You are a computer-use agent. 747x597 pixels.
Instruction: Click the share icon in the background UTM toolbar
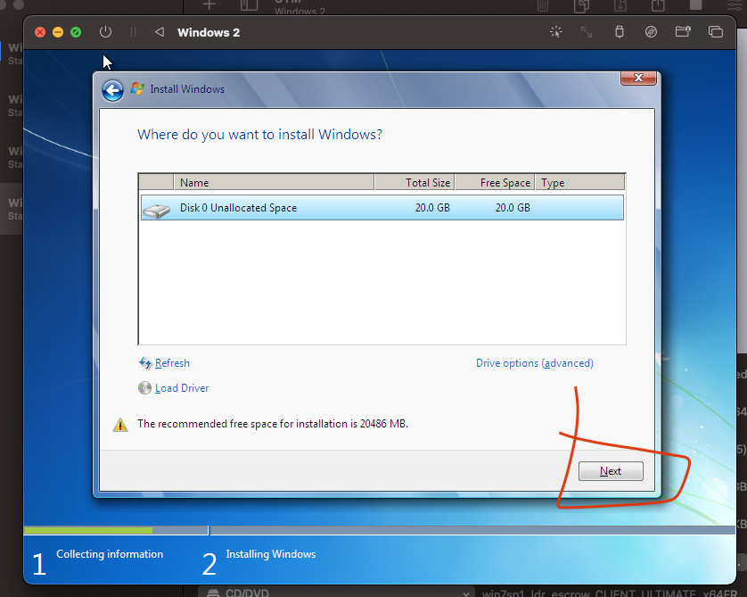click(x=658, y=5)
